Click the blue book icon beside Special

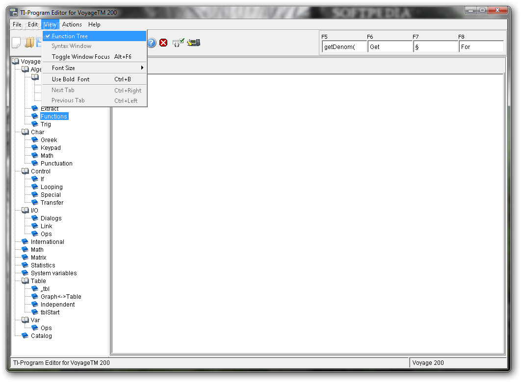click(x=34, y=194)
